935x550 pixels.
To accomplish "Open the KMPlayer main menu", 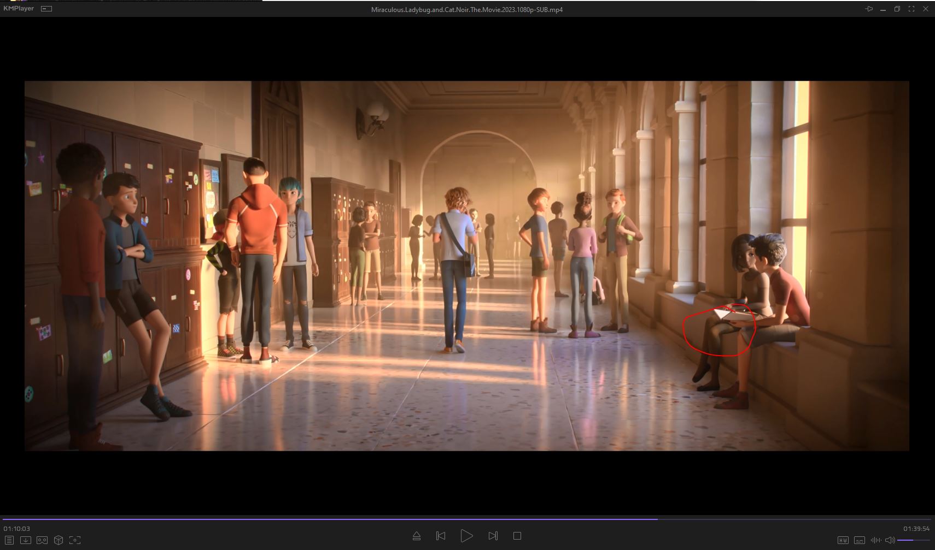I will pos(19,9).
